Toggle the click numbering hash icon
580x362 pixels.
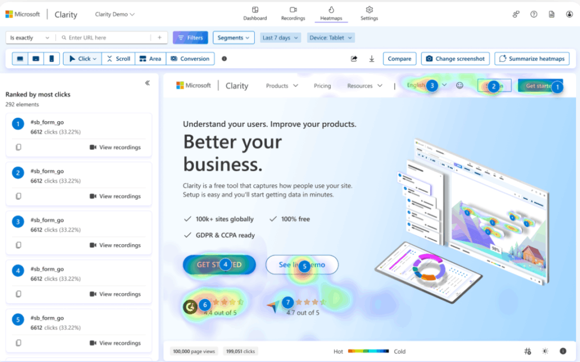point(527,351)
